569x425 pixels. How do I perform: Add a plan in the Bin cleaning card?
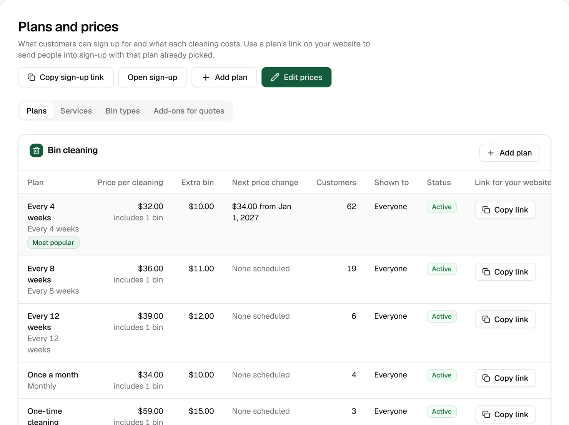pyautogui.click(x=509, y=153)
